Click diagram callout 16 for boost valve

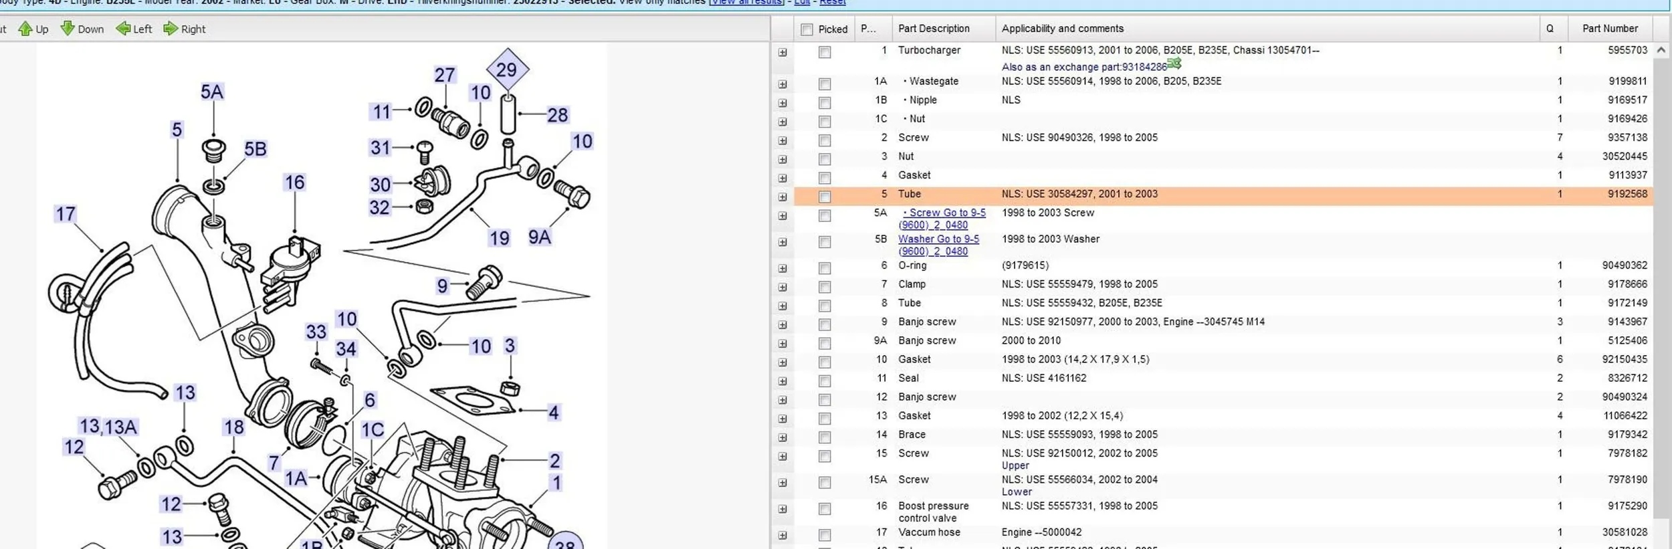[294, 183]
